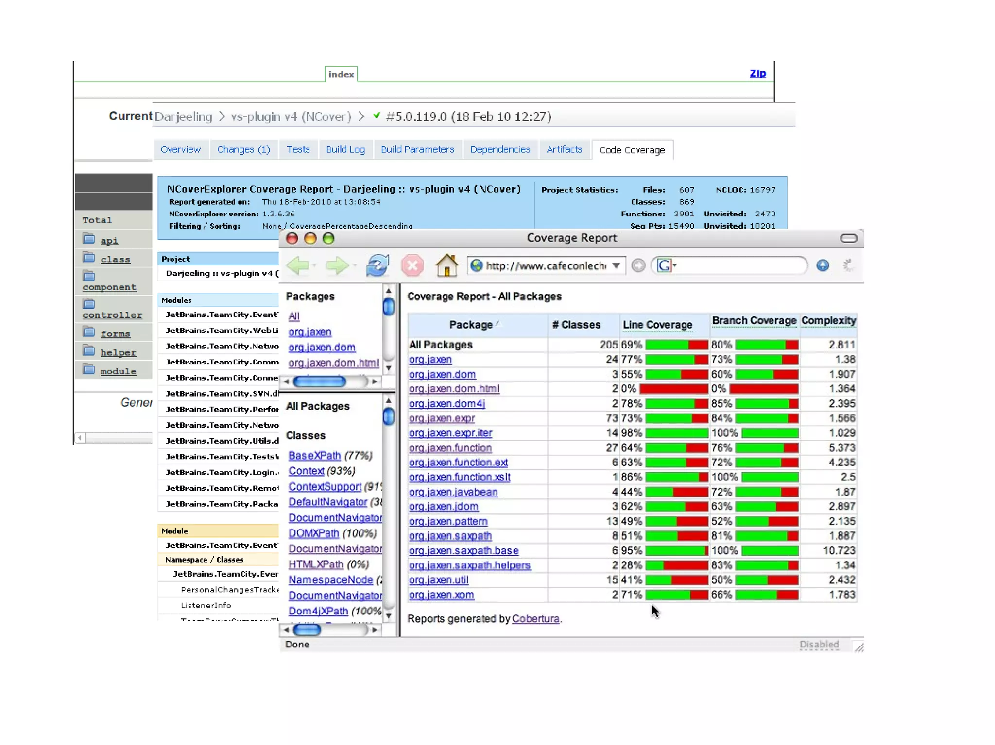Open the Artifacts tab
Image resolution: width=995 pixels, height=745 pixels.
(x=564, y=149)
